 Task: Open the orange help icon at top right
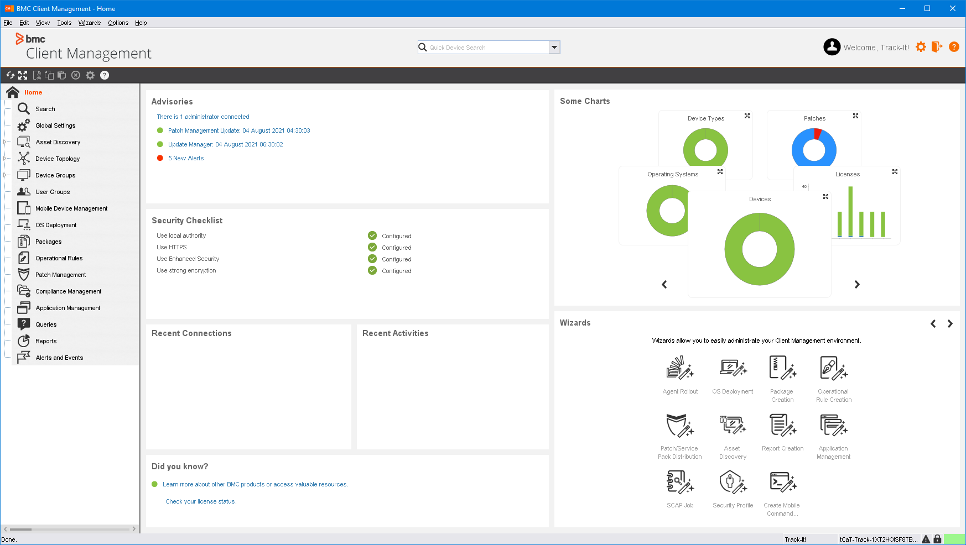click(x=954, y=47)
